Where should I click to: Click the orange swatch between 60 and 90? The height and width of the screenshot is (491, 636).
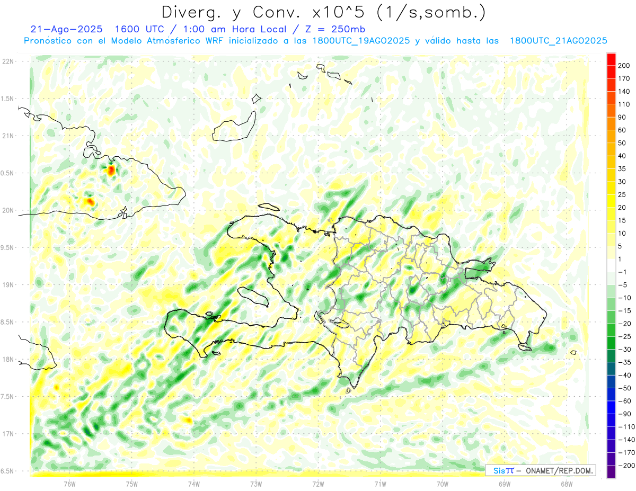(x=612, y=123)
